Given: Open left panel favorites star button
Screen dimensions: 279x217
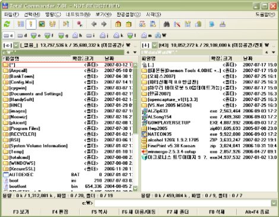Looking at the screenshot, I should point(128,53).
